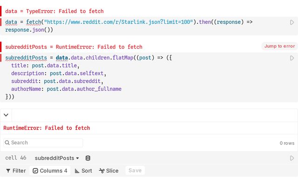Image resolution: width=298 pixels, height=186 pixels.
Task: Click the Reddit Starlink JSON URL string
Action: click(119, 22)
